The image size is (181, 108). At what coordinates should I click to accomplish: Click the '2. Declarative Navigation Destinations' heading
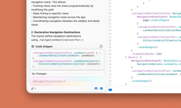click(56, 32)
